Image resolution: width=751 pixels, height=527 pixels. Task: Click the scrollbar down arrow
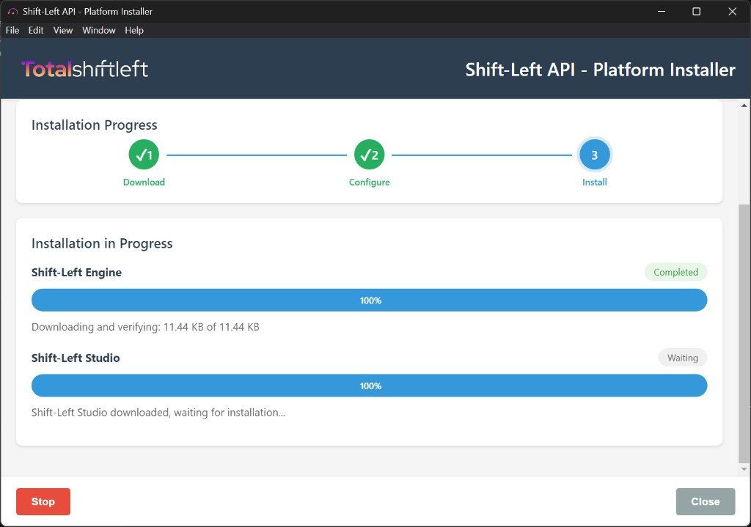744,469
